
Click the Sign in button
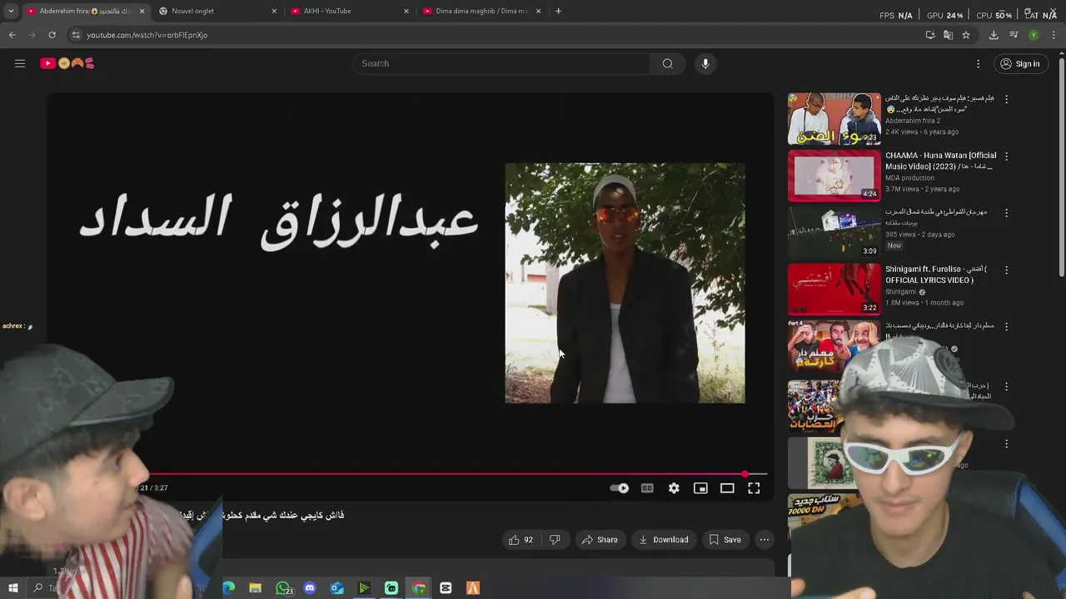(1019, 63)
